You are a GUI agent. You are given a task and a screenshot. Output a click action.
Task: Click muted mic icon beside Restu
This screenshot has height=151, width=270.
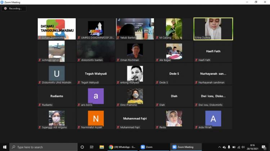[157, 127]
